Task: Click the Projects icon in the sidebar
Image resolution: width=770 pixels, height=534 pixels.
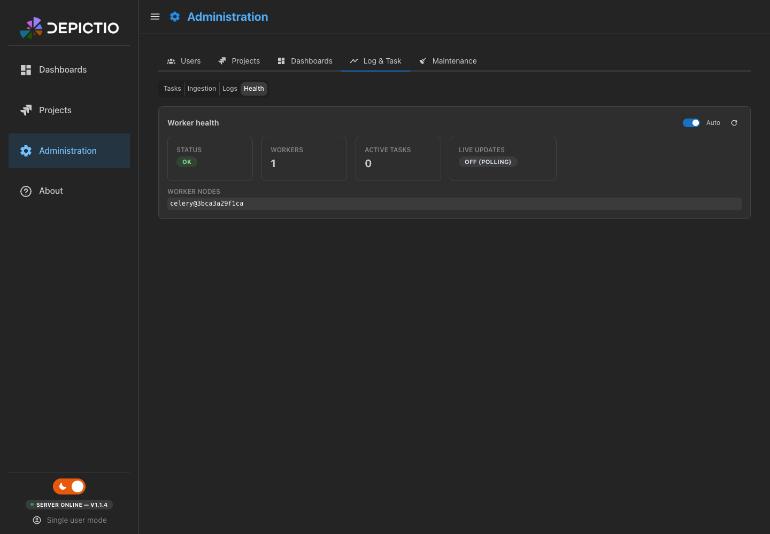Action: coord(26,110)
